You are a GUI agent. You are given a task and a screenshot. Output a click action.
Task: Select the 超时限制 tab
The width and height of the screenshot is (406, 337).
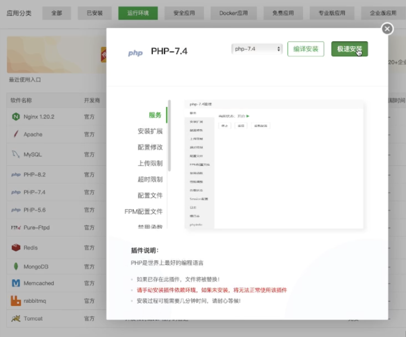150,179
